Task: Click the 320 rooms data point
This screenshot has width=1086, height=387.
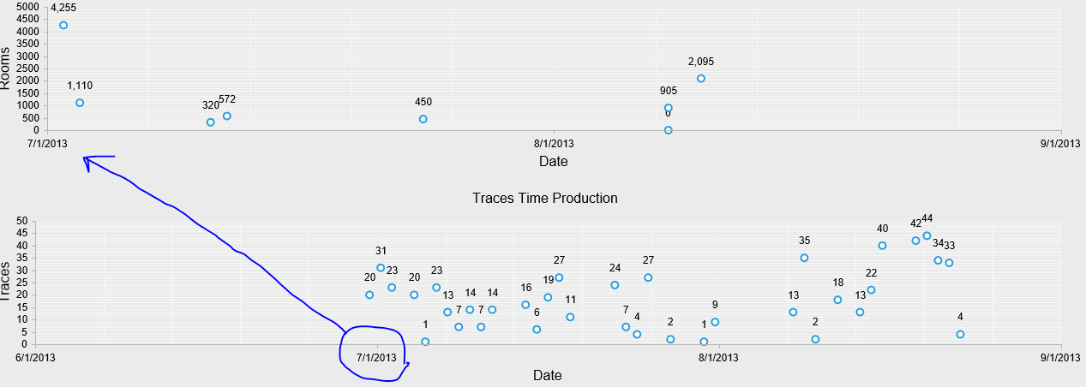Action: [x=211, y=122]
